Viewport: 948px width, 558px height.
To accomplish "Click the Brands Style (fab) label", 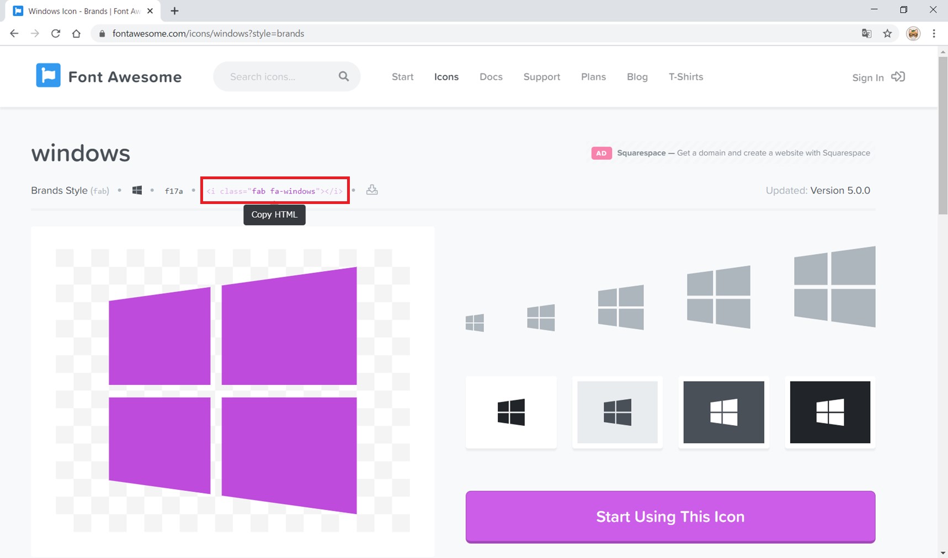I will pyautogui.click(x=70, y=190).
